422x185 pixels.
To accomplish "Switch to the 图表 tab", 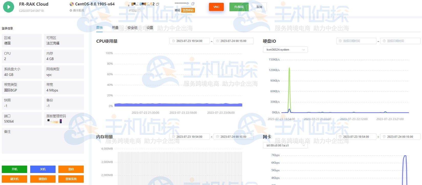I will pyautogui.click(x=100, y=28).
